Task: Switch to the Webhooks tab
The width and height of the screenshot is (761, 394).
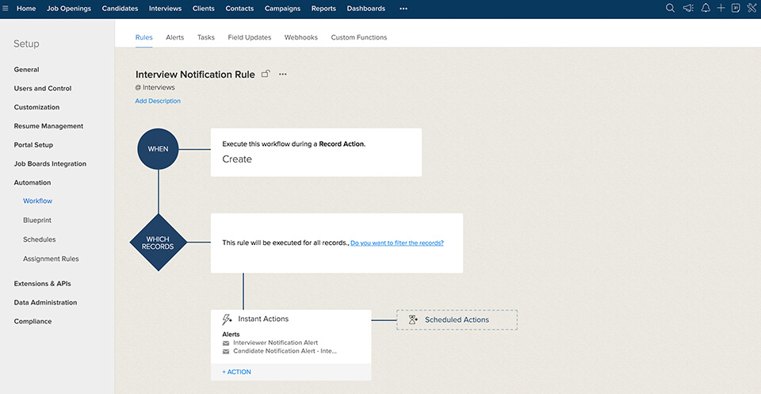Action: click(x=300, y=37)
